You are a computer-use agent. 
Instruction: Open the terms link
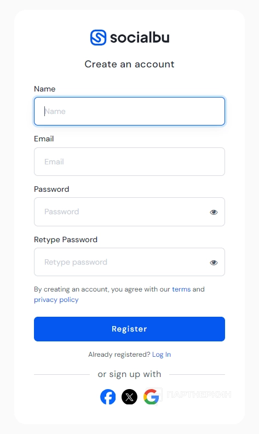click(x=181, y=289)
